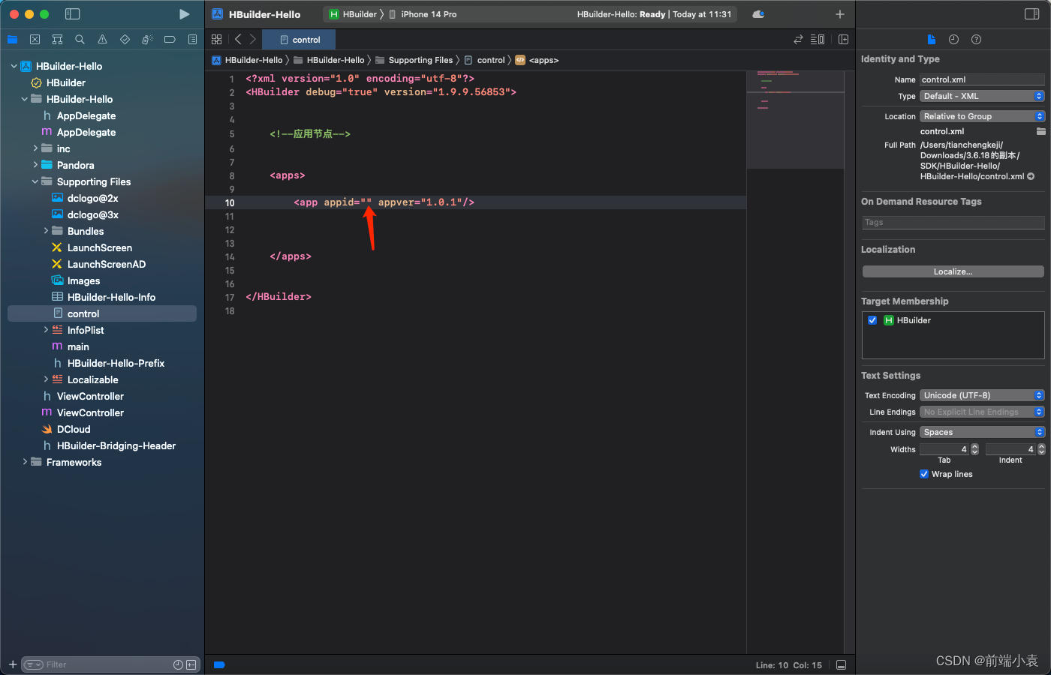Open Location Relative to Group dropdown
Screen dimensions: 1051x675
point(982,116)
